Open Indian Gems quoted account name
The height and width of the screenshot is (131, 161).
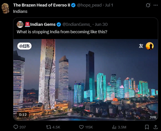click(43, 24)
